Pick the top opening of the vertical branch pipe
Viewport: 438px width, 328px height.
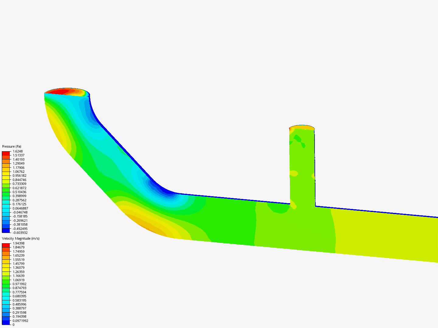click(302, 128)
